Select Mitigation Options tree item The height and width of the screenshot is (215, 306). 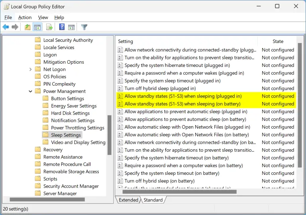(64, 62)
